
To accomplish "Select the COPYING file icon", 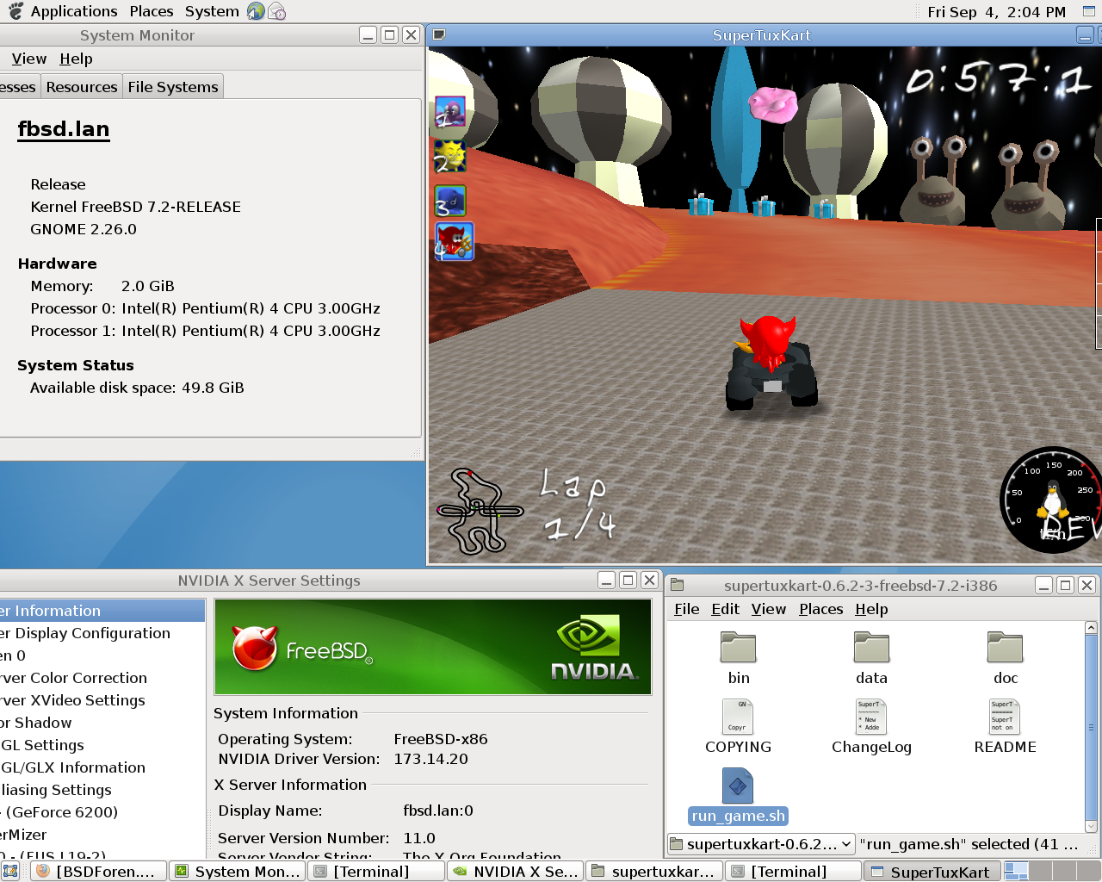I will (x=738, y=717).
